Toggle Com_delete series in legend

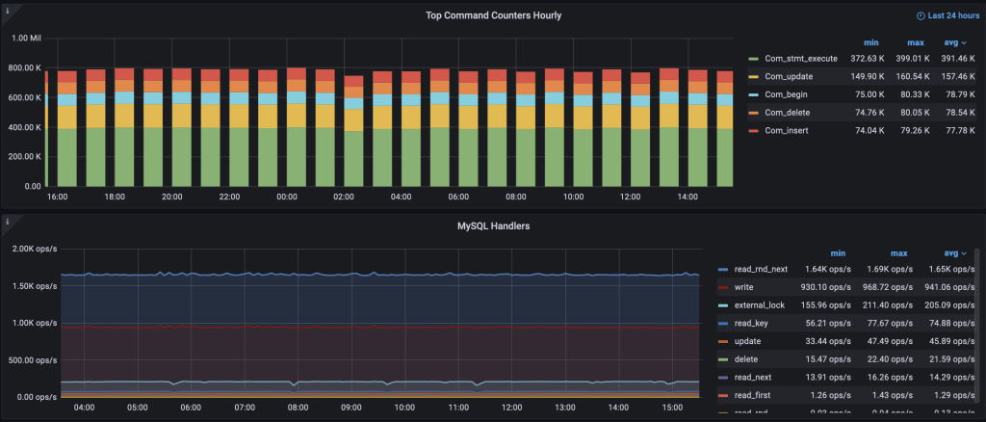point(787,112)
